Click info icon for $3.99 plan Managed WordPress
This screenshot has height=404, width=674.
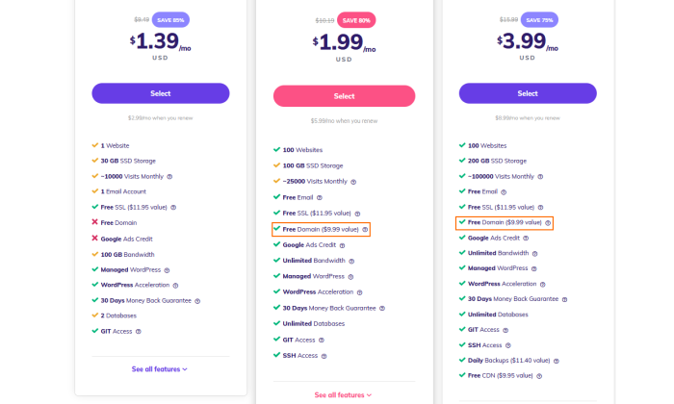[533, 268]
